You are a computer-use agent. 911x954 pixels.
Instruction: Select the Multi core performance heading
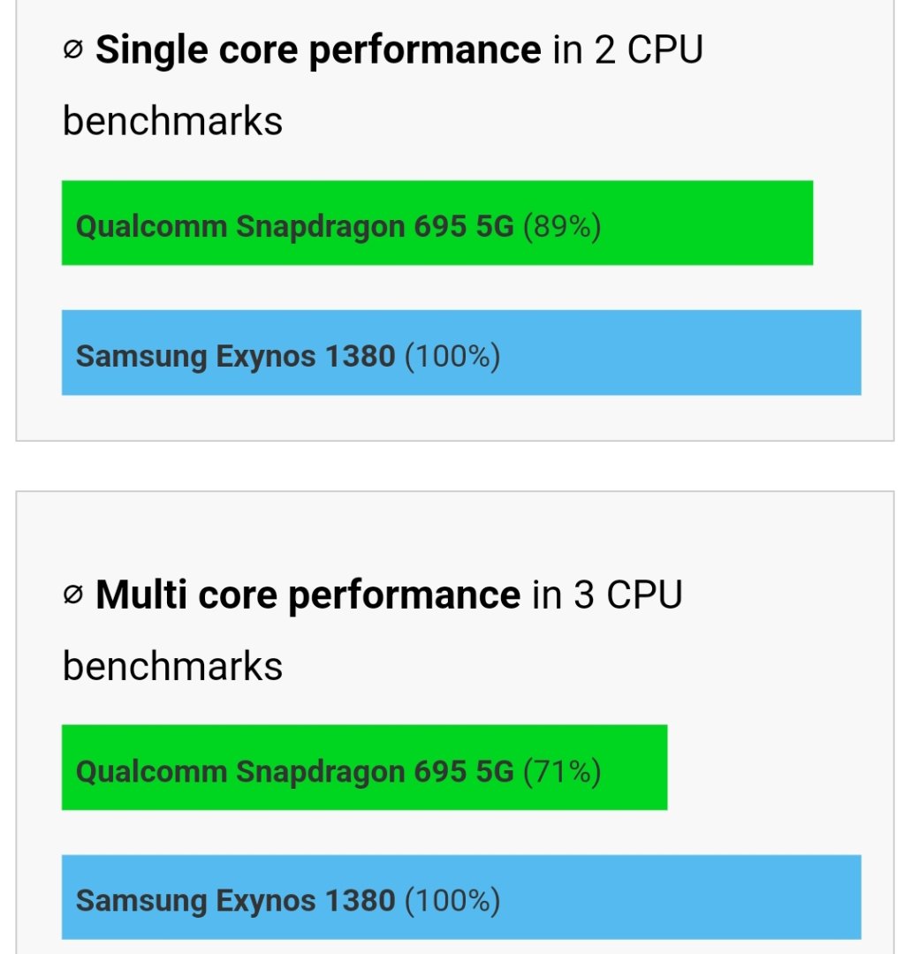[x=307, y=595]
